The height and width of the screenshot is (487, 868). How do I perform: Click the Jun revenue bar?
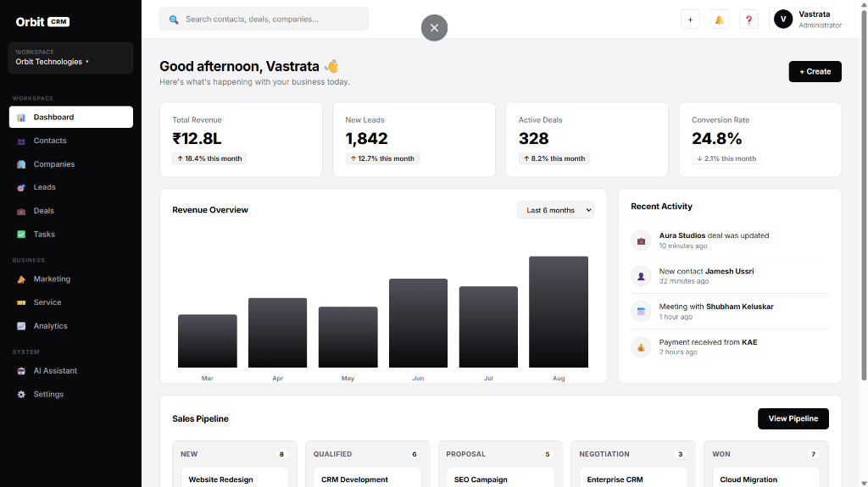tap(418, 324)
